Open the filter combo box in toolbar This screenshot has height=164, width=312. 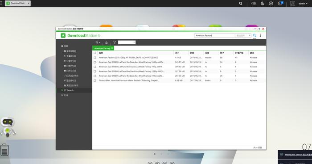pos(127,42)
